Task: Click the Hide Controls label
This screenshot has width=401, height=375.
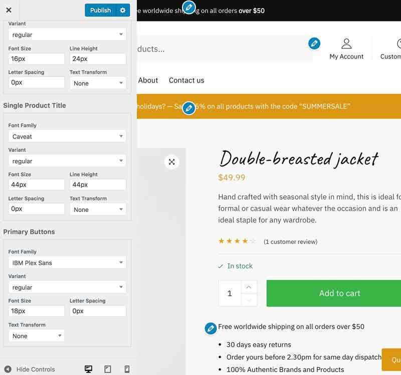Action: click(36, 369)
